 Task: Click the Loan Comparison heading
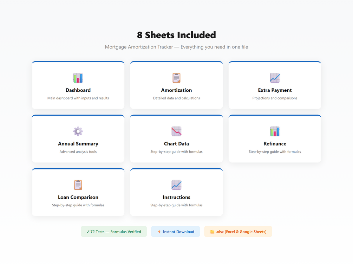click(x=78, y=197)
